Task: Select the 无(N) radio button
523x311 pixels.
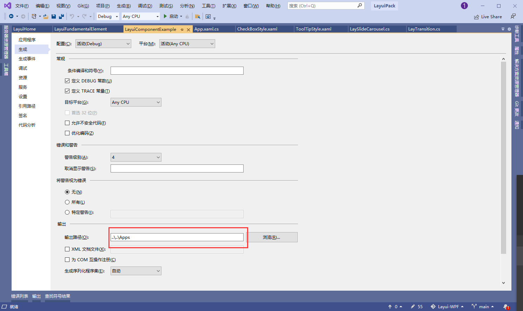Action: point(67,192)
